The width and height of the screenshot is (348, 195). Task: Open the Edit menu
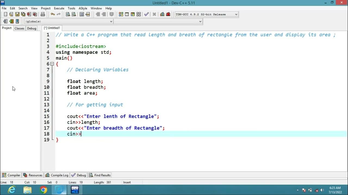tap(13, 8)
